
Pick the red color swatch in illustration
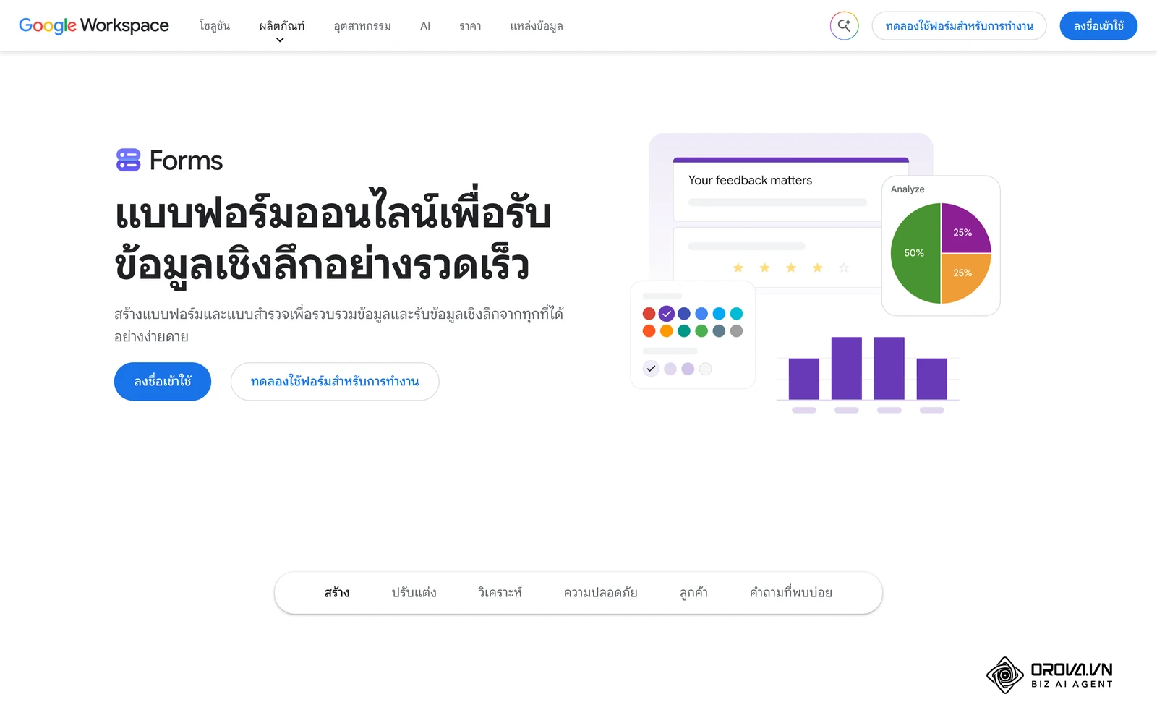click(x=649, y=314)
